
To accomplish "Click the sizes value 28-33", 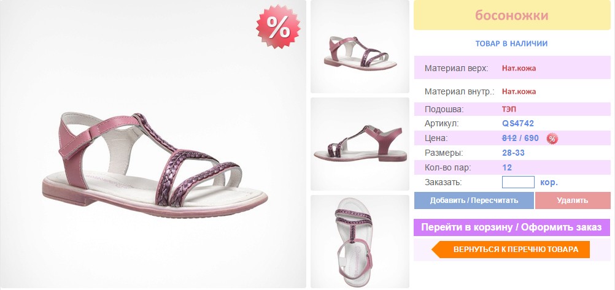I will [x=513, y=153].
